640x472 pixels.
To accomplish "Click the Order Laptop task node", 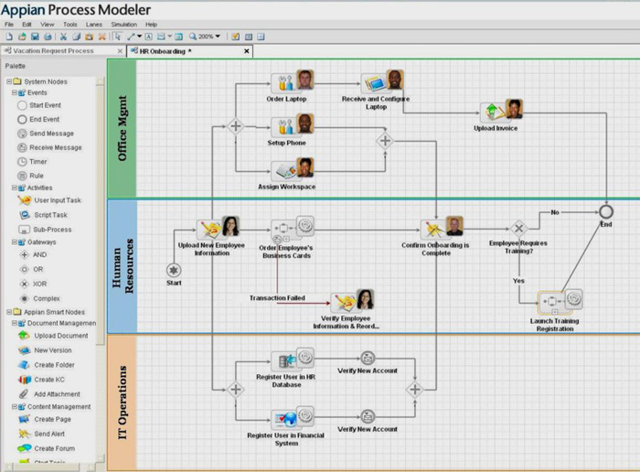I will (x=293, y=81).
